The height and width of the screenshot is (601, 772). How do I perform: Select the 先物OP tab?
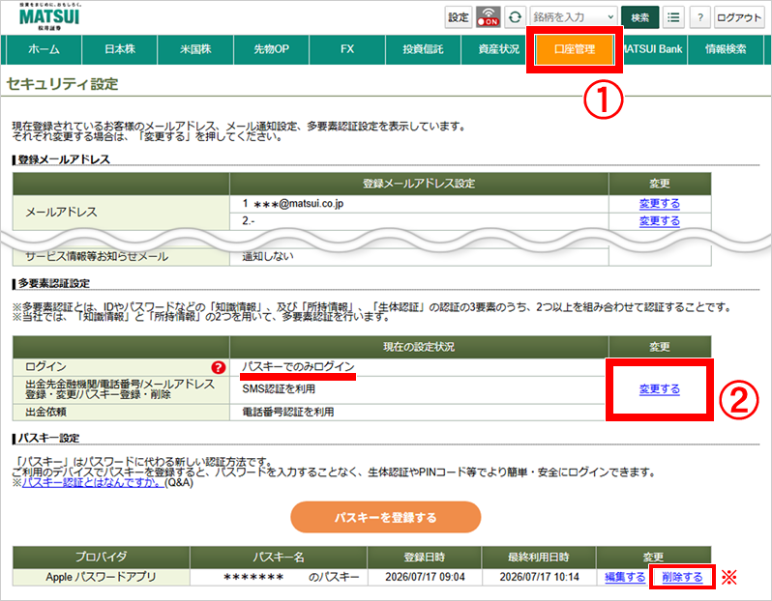pyautogui.click(x=271, y=49)
